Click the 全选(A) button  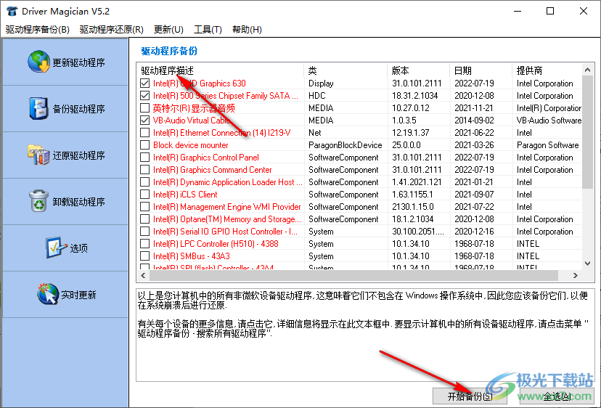click(557, 396)
